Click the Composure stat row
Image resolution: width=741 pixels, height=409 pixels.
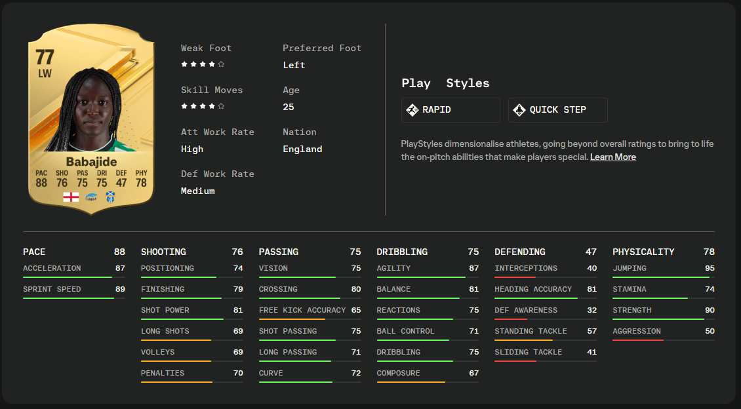coord(428,376)
